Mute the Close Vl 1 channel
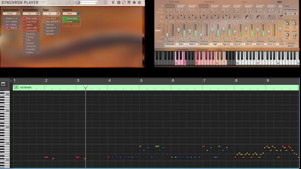301x169 pixels. (235, 39)
